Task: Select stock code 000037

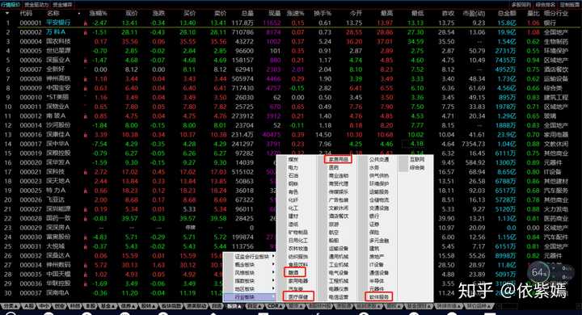Action: point(31,293)
